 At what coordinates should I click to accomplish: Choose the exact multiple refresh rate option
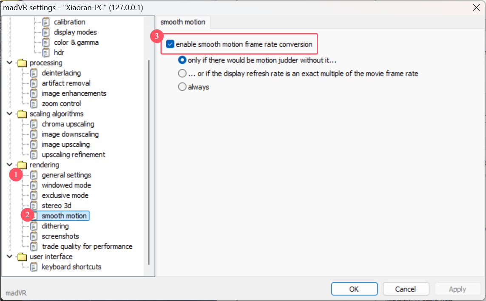pyautogui.click(x=182, y=74)
